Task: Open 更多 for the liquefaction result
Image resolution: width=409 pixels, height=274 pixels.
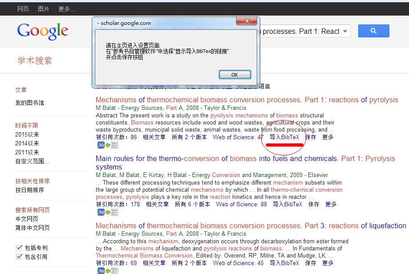Action: pyautogui.click(x=328, y=263)
